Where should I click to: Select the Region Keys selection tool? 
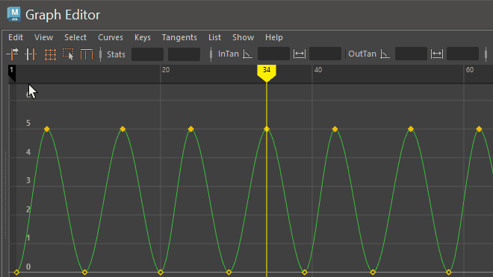click(x=68, y=54)
